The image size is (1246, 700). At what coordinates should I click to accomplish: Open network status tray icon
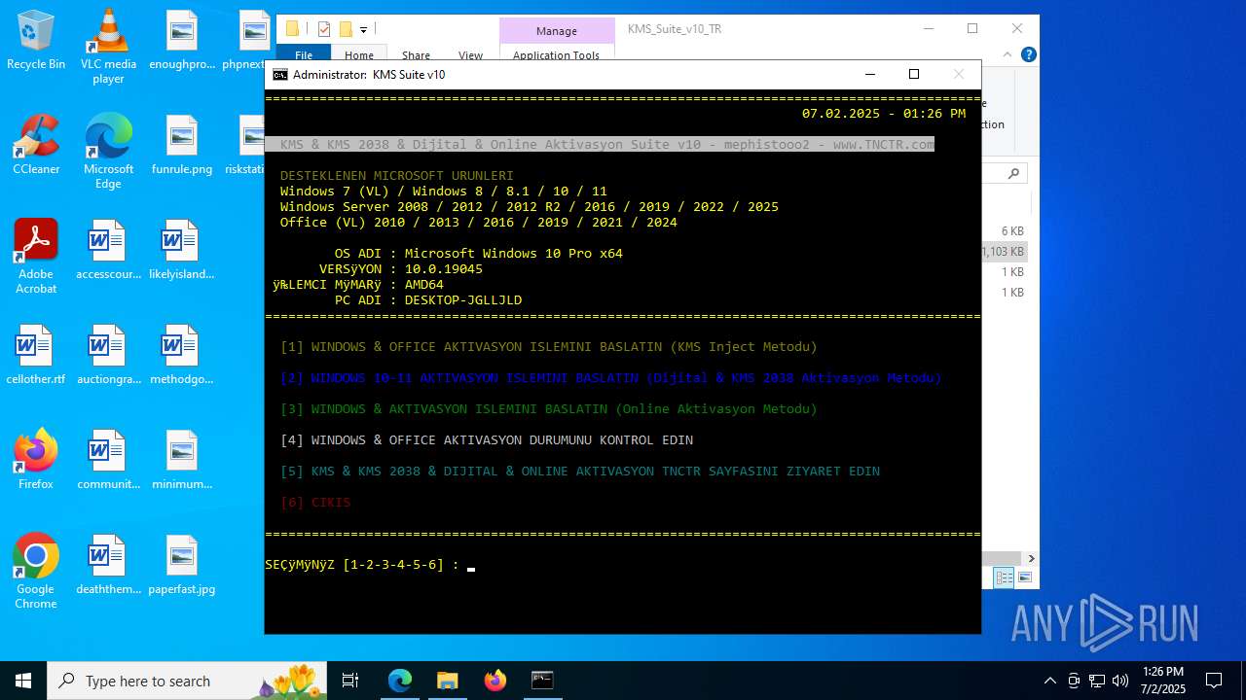click(1097, 681)
